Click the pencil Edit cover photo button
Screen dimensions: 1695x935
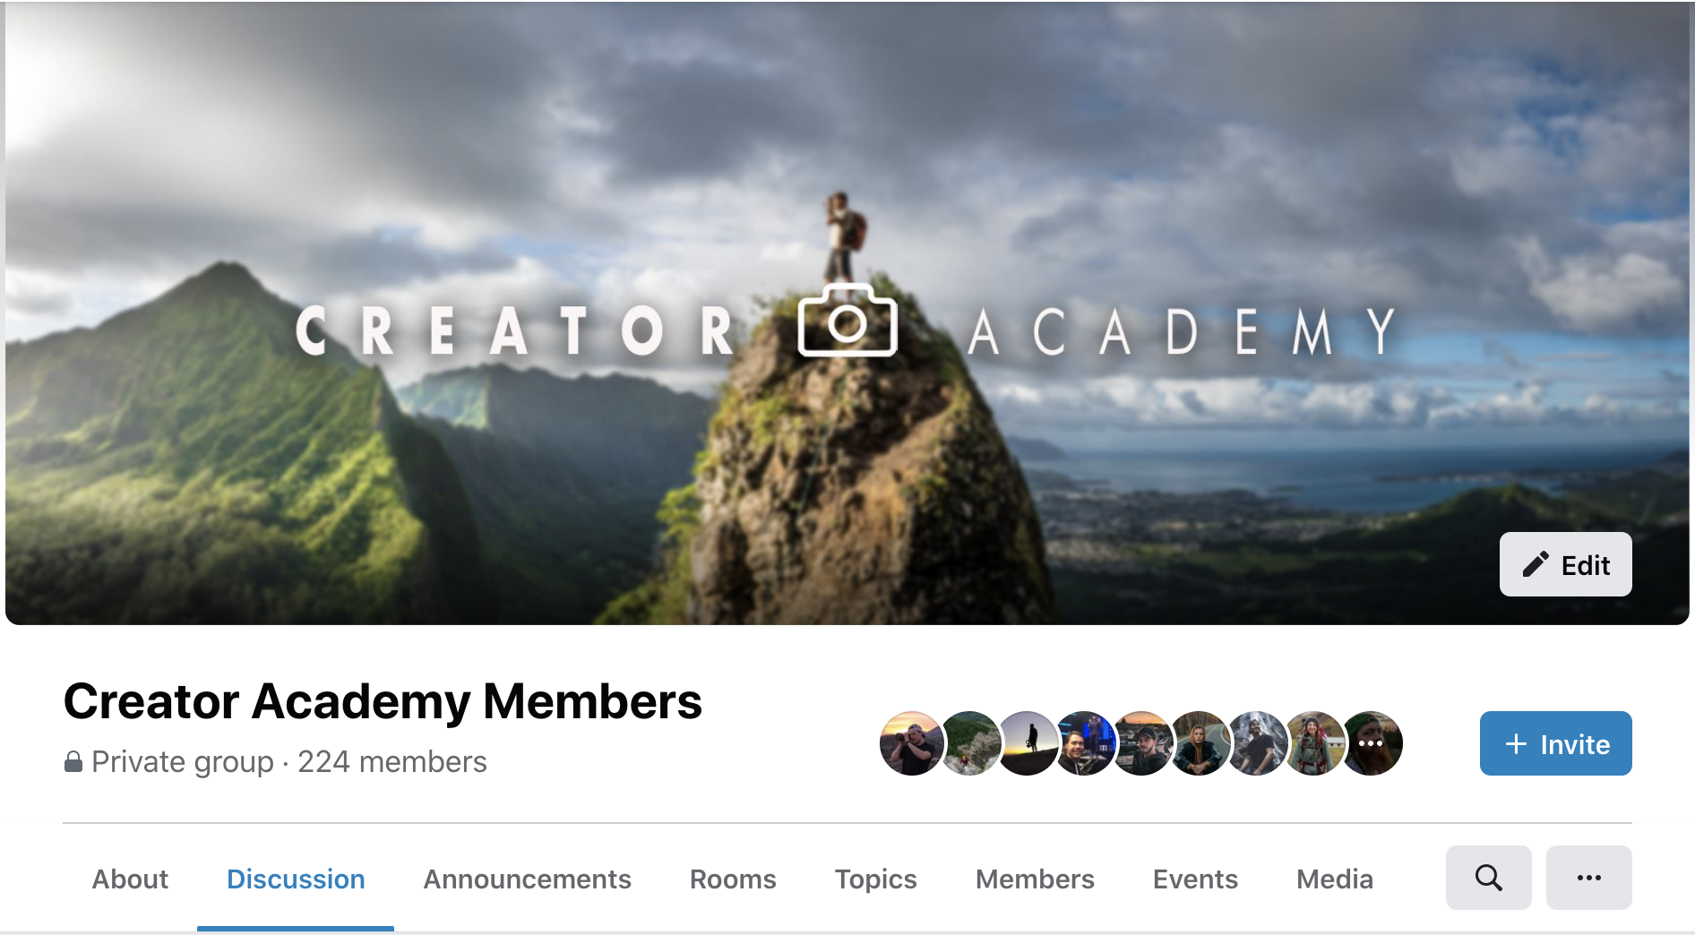point(1565,564)
